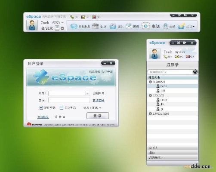The height and width of the screenshot is (172, 216).
Task: Click the magnifier search icon
Action: 195,71
